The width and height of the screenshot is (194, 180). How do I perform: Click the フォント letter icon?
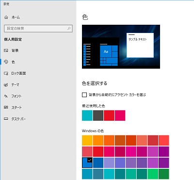pos(6,96)
